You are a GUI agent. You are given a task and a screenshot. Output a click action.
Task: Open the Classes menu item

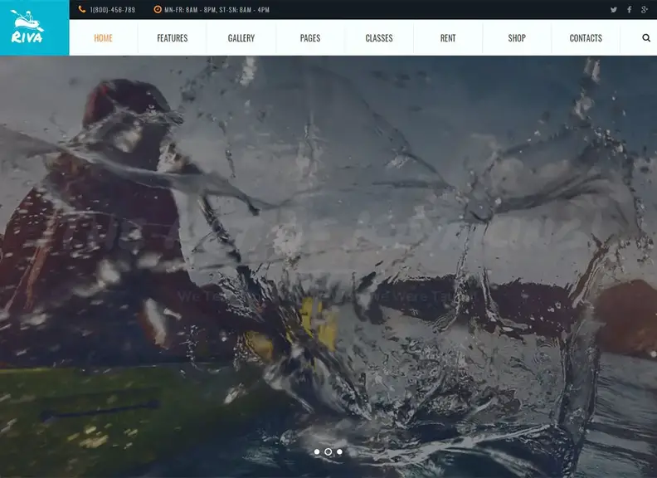point(379,38)
